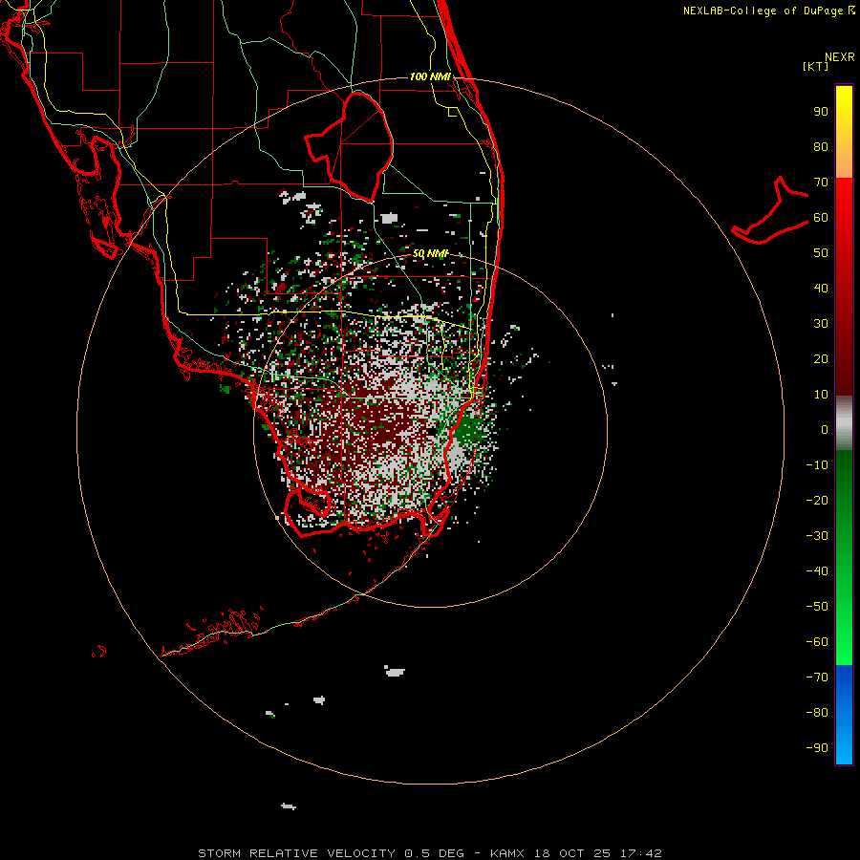Click the "50 NMI" range ring label
Screen dimensions: 860x860
431,253
